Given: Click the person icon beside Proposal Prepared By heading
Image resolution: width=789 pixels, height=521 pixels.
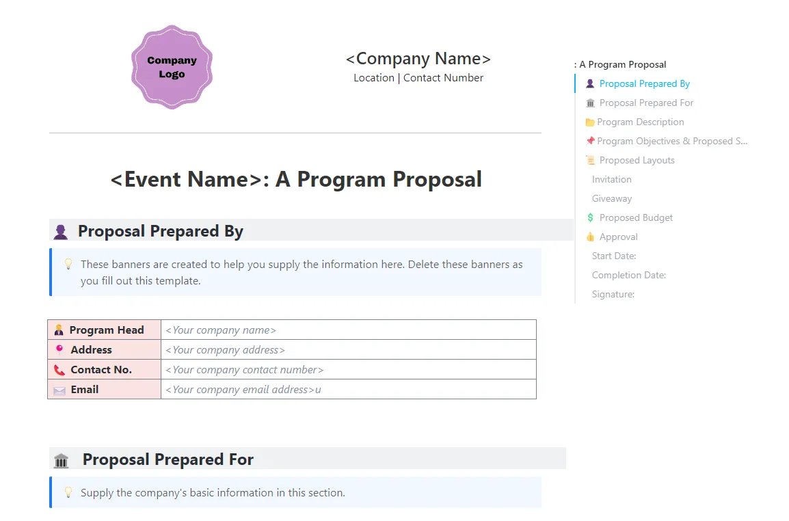Looking at the screenshot, I should 61,232.
